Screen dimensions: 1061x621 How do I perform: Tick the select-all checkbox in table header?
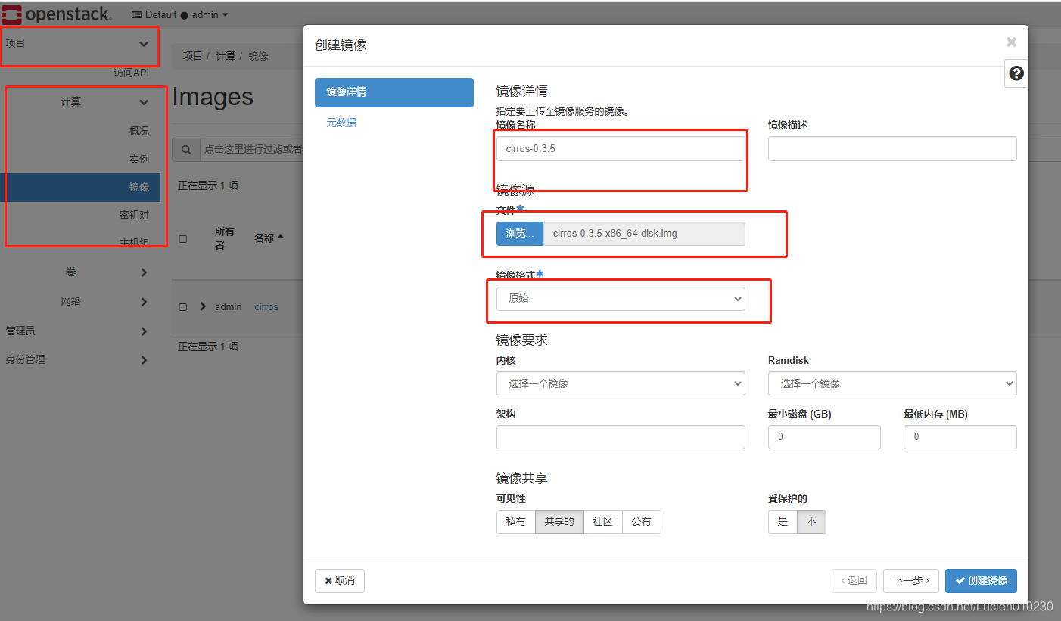click(x=182, y=239)
